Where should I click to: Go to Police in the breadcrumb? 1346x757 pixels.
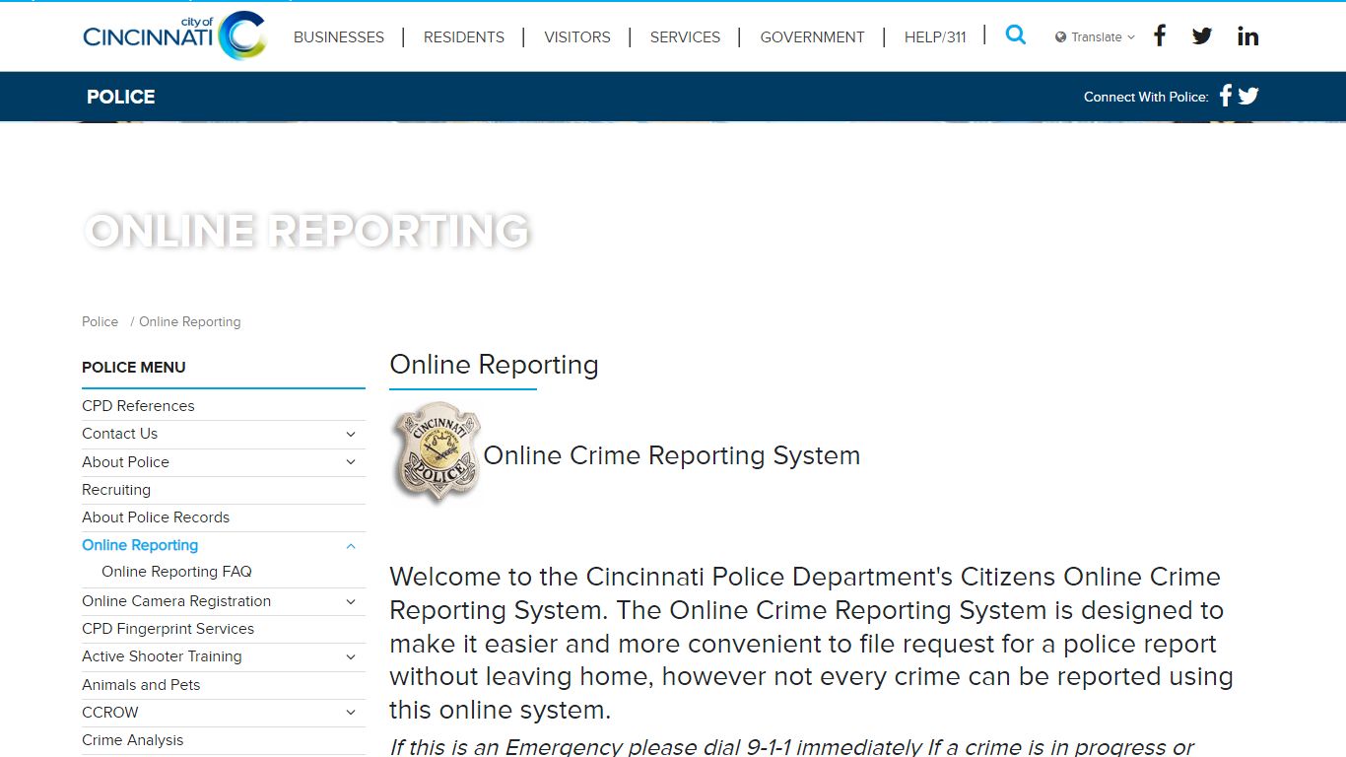point(100,321)
